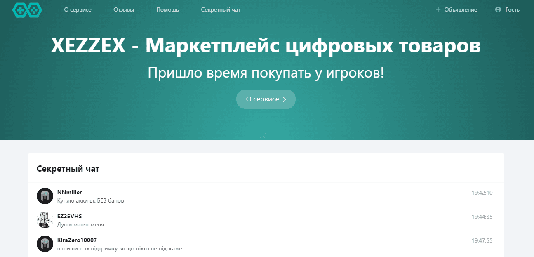The width and height of the screenshot is (534, 257).
Task: Click the plus icon beside Объявление
Action: [438, 9]
